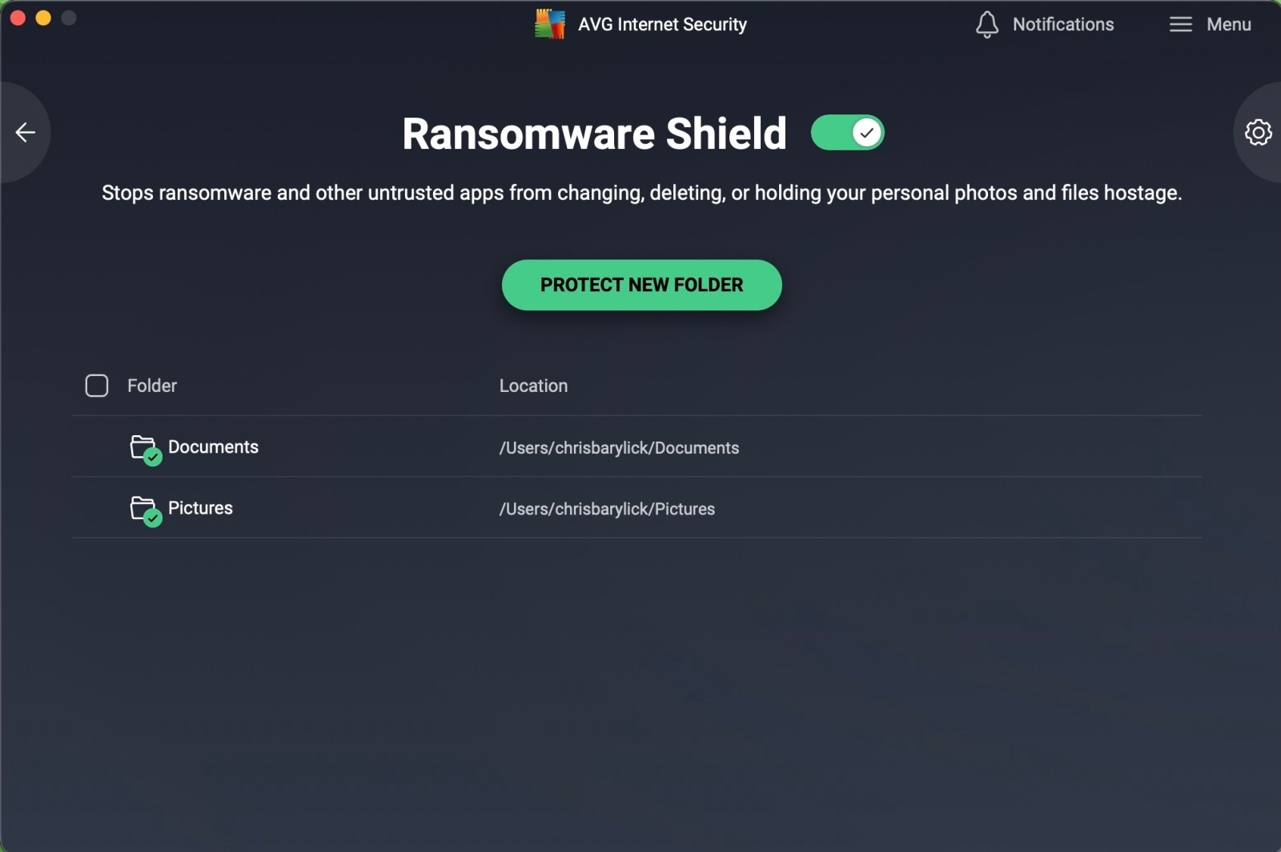Click the Documents protected folder icon

pos(144,448)
